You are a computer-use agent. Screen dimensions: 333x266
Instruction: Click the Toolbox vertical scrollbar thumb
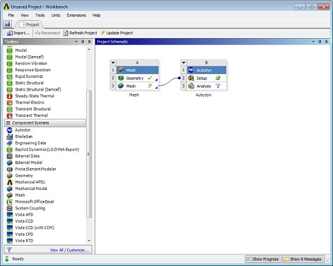(x=89, y=154)
